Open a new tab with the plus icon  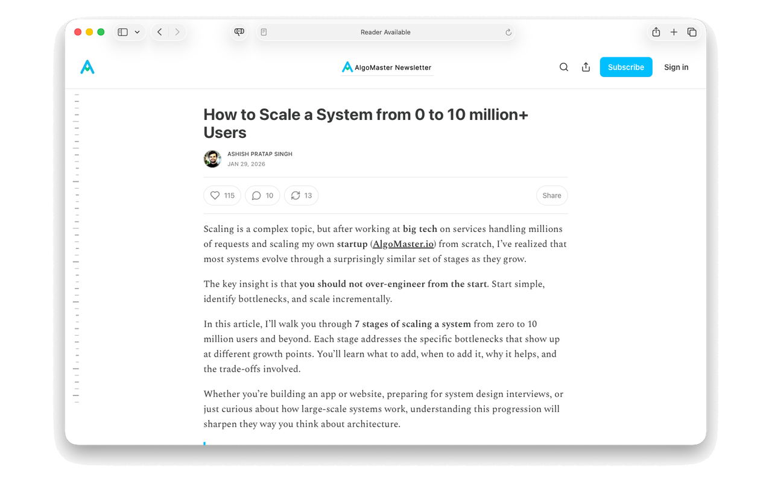pos(674,31)
